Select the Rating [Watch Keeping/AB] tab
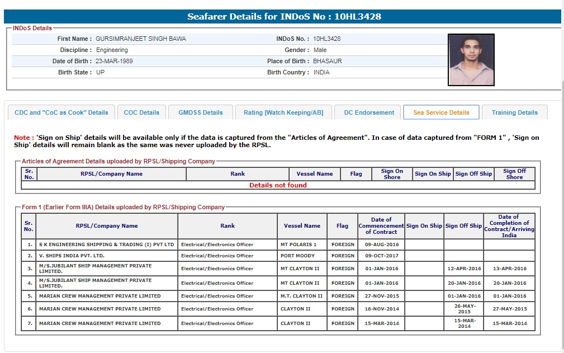The height and width of the screenshot is (353, 564). tap(283, 112)
